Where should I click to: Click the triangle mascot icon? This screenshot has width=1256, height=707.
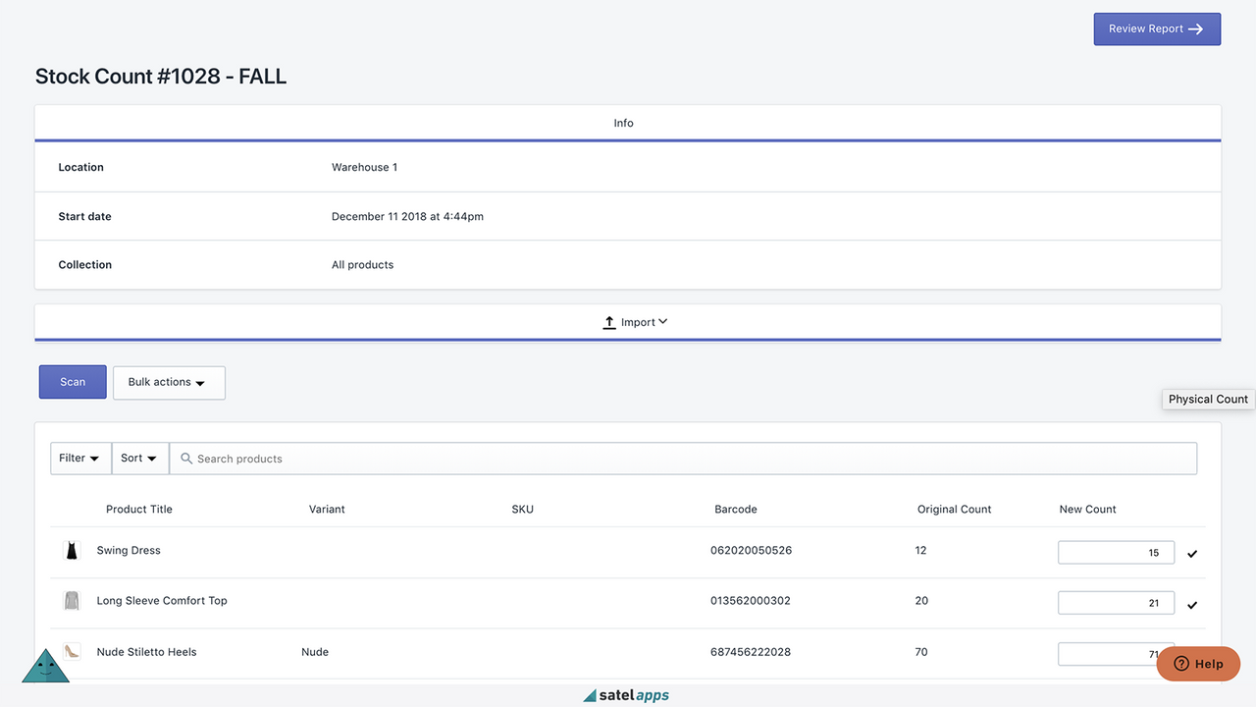click(x=46, y=666)
